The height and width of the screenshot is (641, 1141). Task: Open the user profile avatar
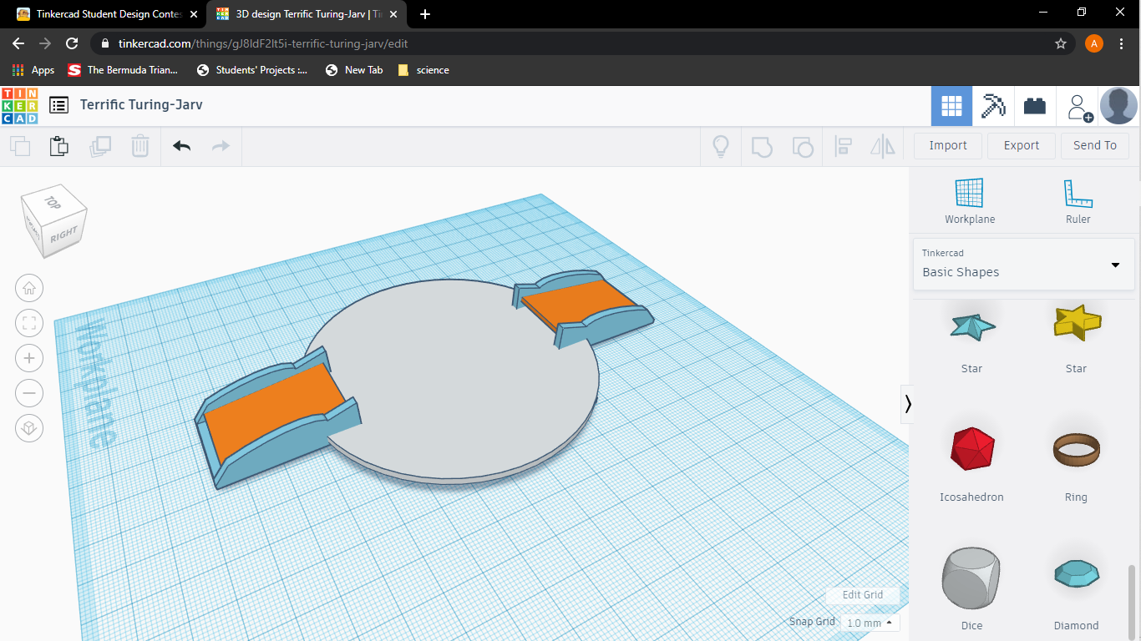click(x=1118, y=106)
